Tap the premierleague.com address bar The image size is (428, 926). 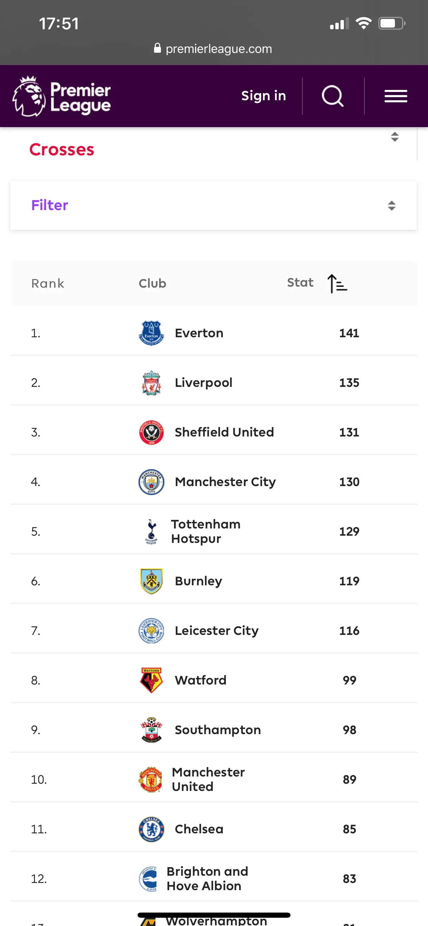pyautogui.click(x=214, y=49)
